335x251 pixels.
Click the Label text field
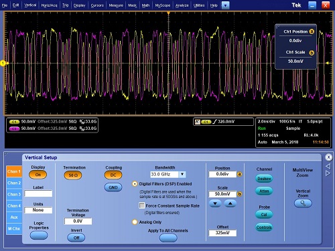pyautogui.click(x=38, y=193)
